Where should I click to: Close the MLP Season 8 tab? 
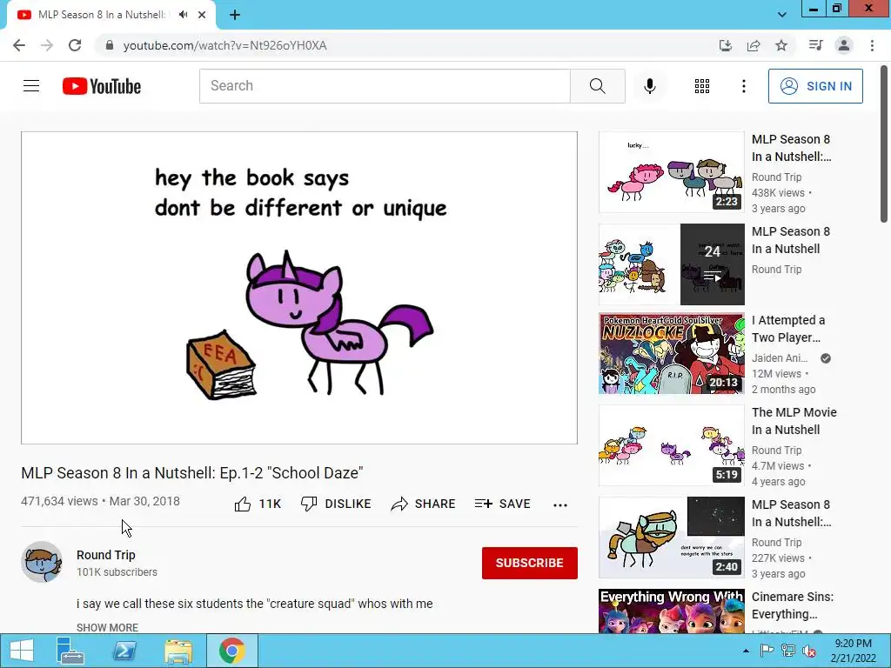202,15
